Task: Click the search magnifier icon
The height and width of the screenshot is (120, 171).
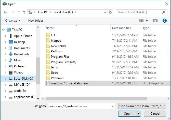Action: (x=164, y=12)
